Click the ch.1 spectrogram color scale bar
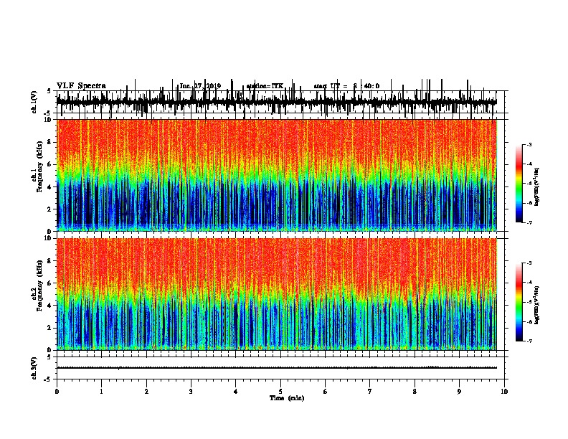 coord(519,184)
